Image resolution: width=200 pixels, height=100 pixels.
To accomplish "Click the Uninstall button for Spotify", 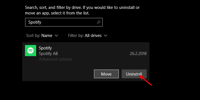I will [134, 74].
